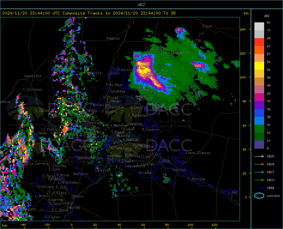Pick the dark green 10–20 dBZ swatch

(259, 137)
